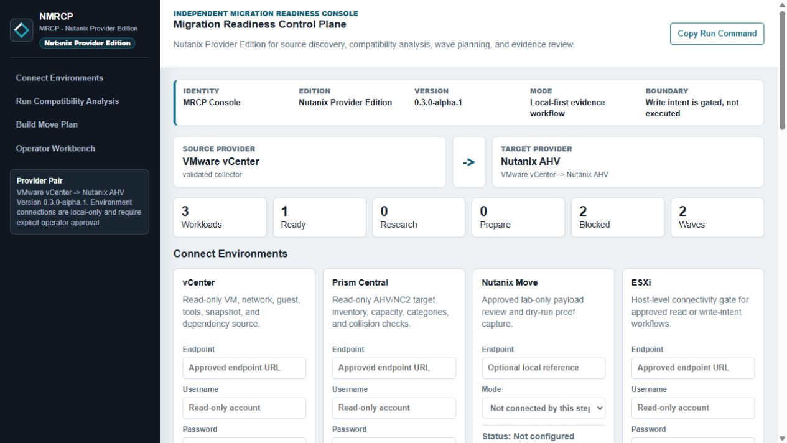
Task: Open the Nutanix Move Mode dropdown
Action: point(544,408)
